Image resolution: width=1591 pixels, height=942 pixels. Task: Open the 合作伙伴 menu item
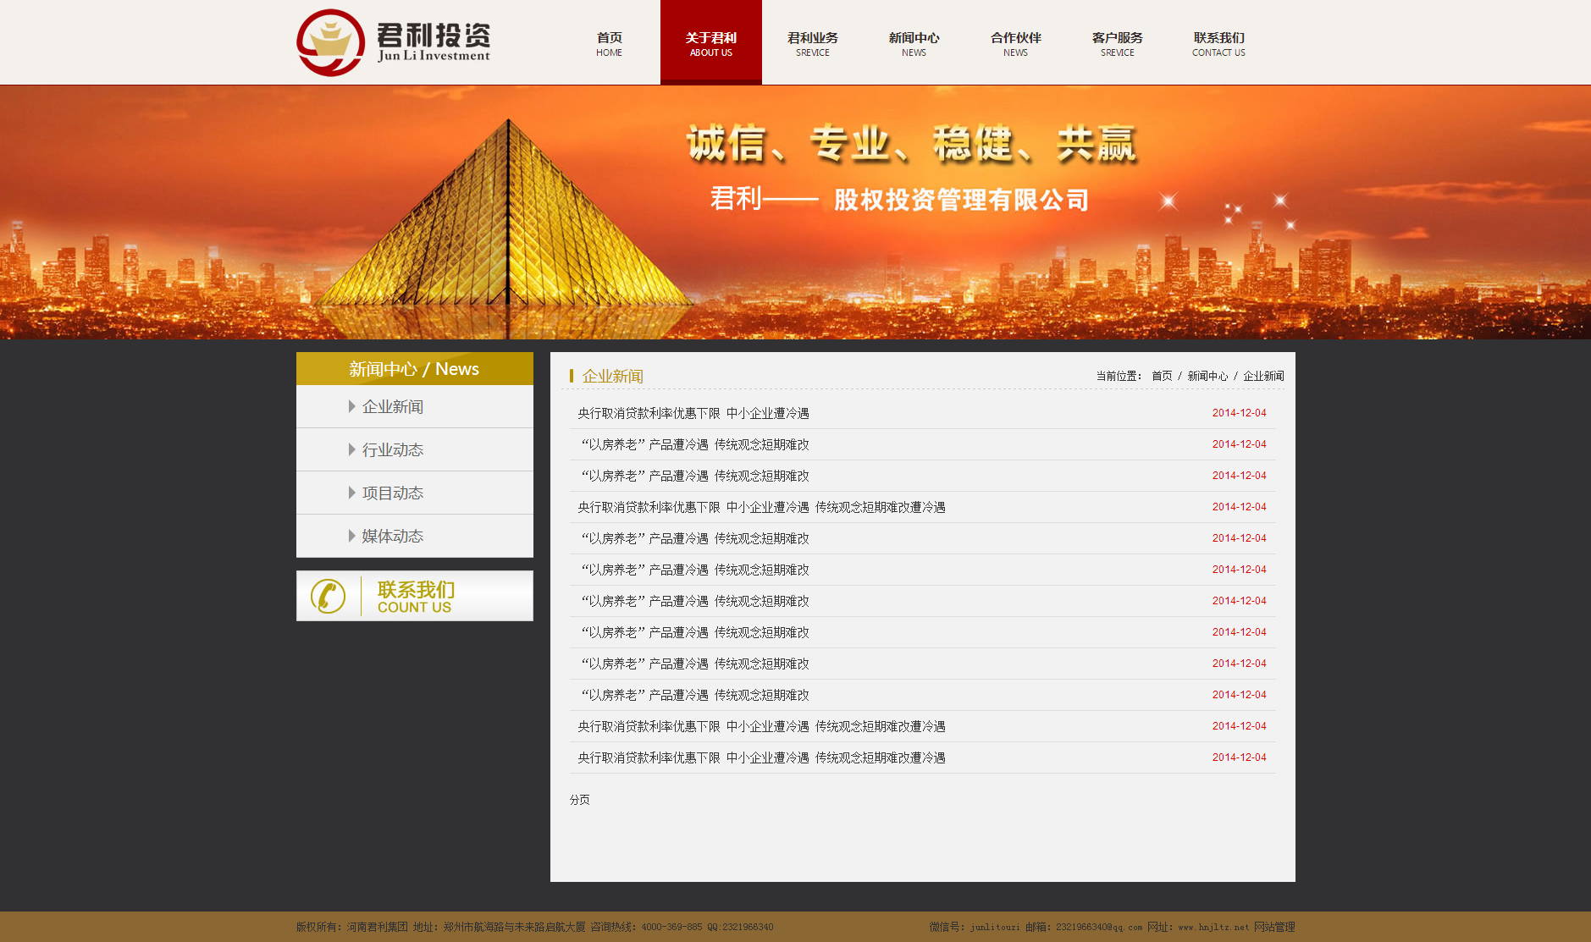tap(1016, 43)
